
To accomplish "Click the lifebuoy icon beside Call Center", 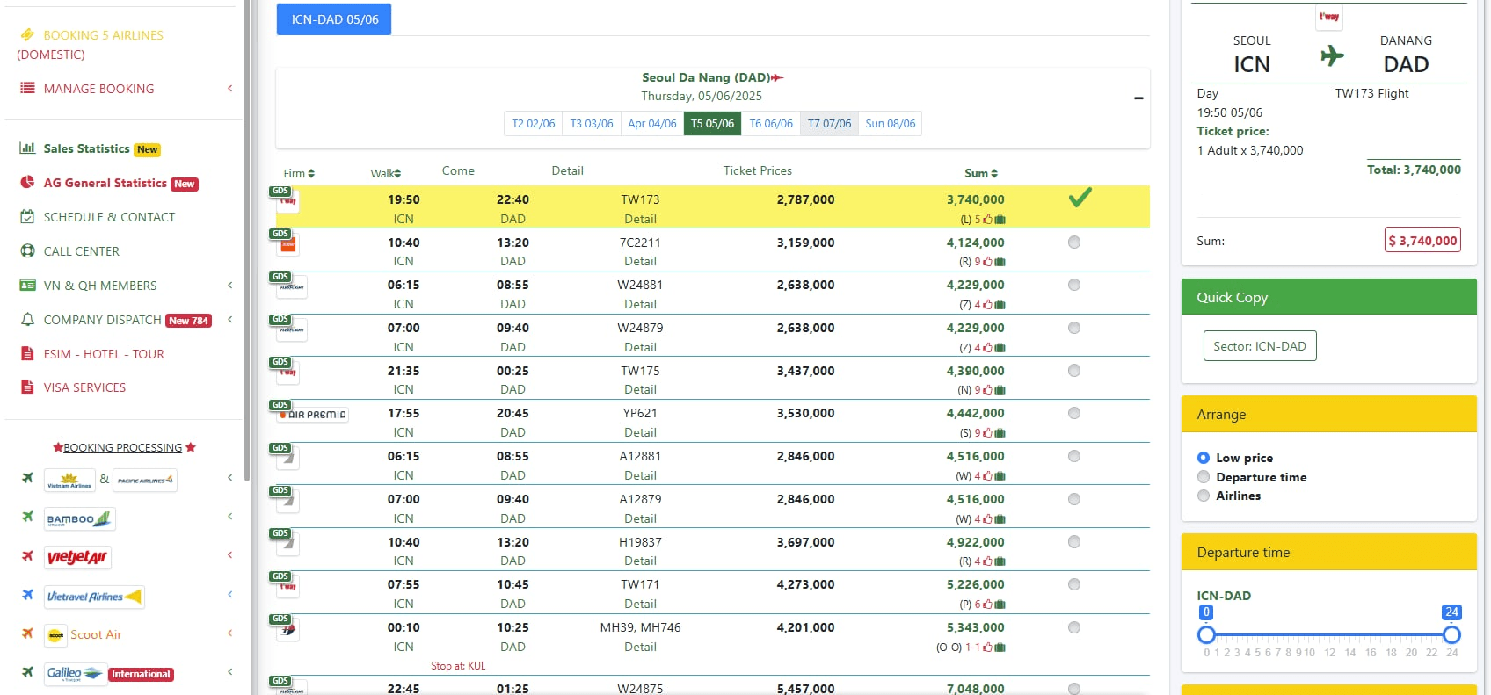I will [x=27, y=251].
